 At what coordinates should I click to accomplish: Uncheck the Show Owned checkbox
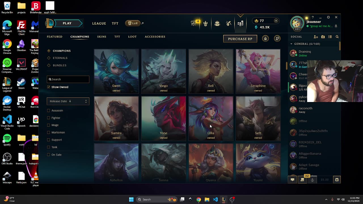[x=48, y=87]
